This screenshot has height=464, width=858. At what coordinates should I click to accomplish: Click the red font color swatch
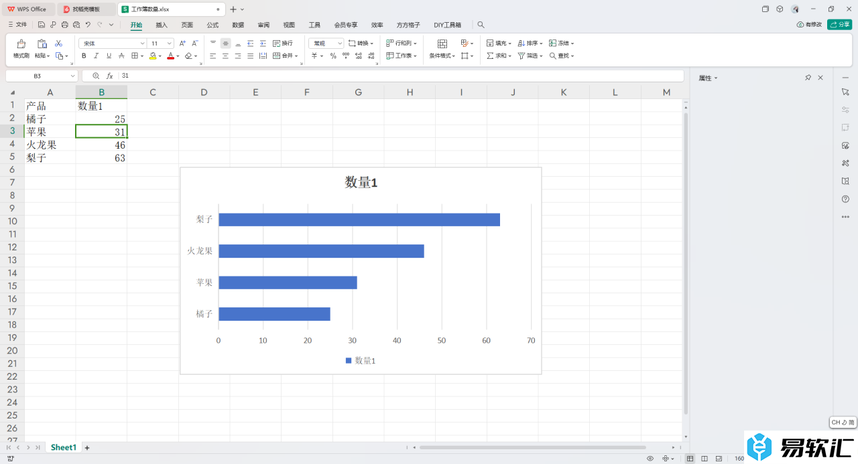point(171,56)
